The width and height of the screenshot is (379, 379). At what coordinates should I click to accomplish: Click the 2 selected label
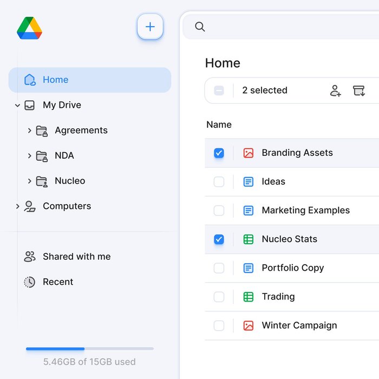click(265, 90)
